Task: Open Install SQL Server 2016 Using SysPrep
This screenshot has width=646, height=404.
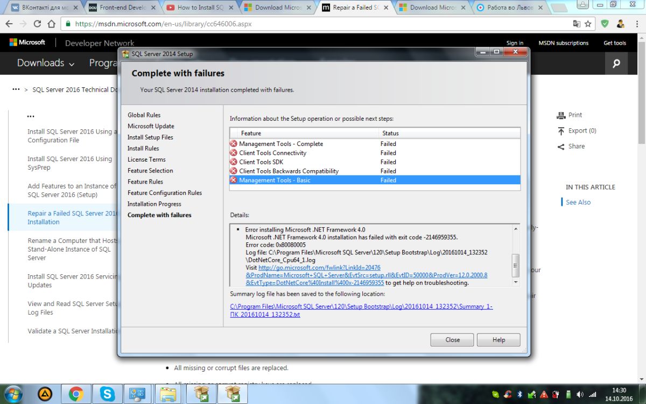Action: [x=70, y=163]
